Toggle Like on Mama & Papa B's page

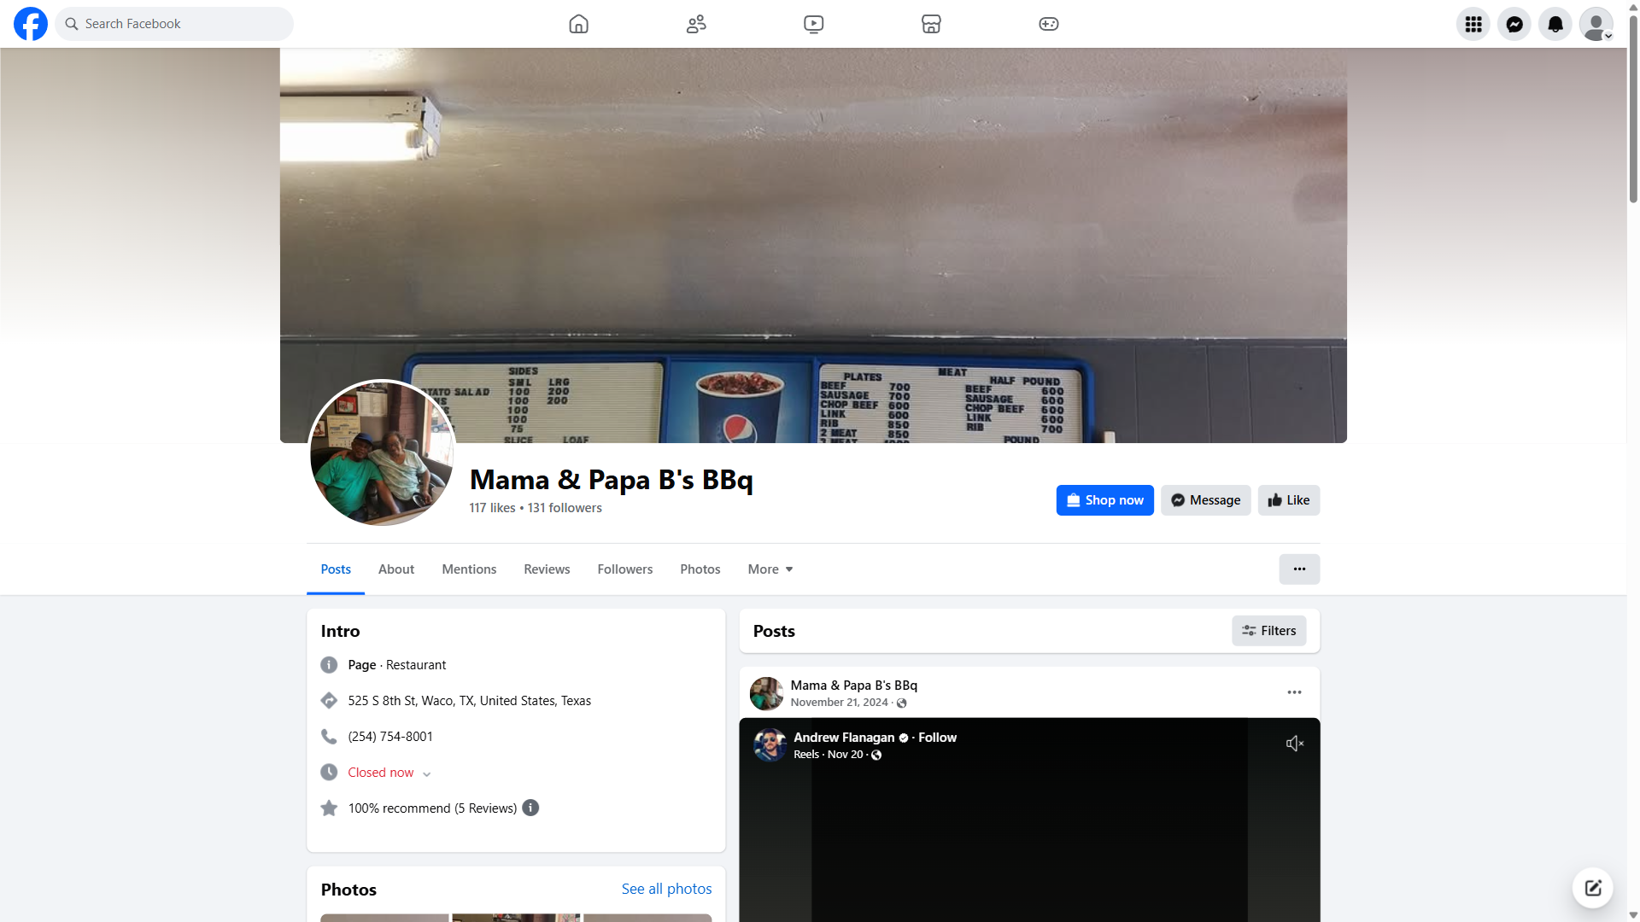[x=1288, y=500]
